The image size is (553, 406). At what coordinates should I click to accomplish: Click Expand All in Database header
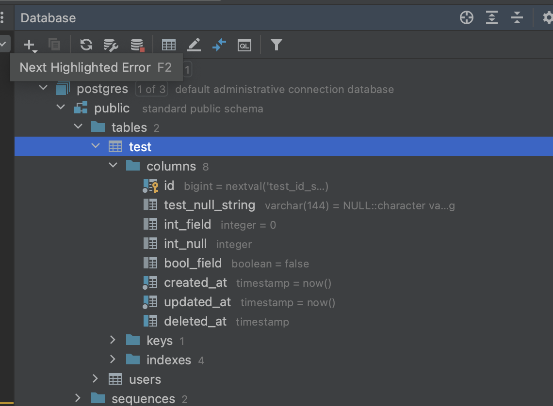pyautogui.click(x=492, y=18)
